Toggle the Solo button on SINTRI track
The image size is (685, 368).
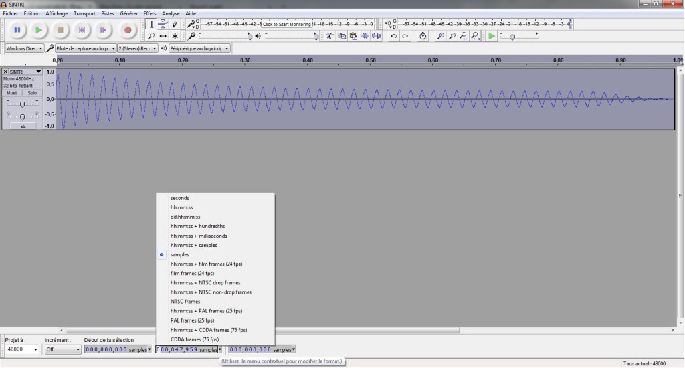point(32,93)
